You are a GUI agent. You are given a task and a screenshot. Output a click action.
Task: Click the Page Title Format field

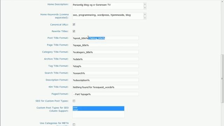coord(105,45)
